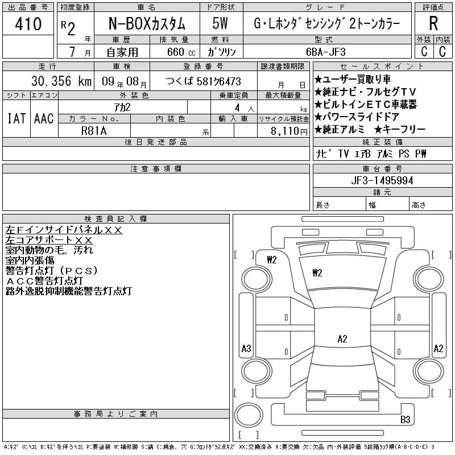Click sales point キーフリー
Viewport: 455px width, 455px height.
click(x=400, y=129)
